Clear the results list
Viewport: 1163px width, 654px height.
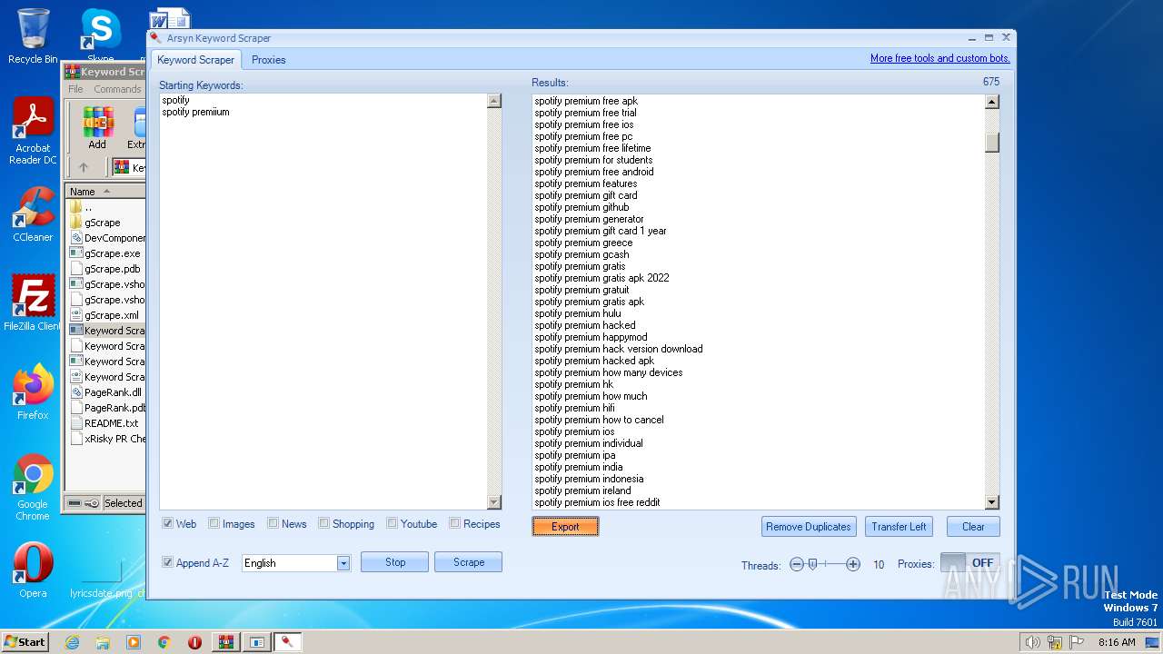coord(973,527)
